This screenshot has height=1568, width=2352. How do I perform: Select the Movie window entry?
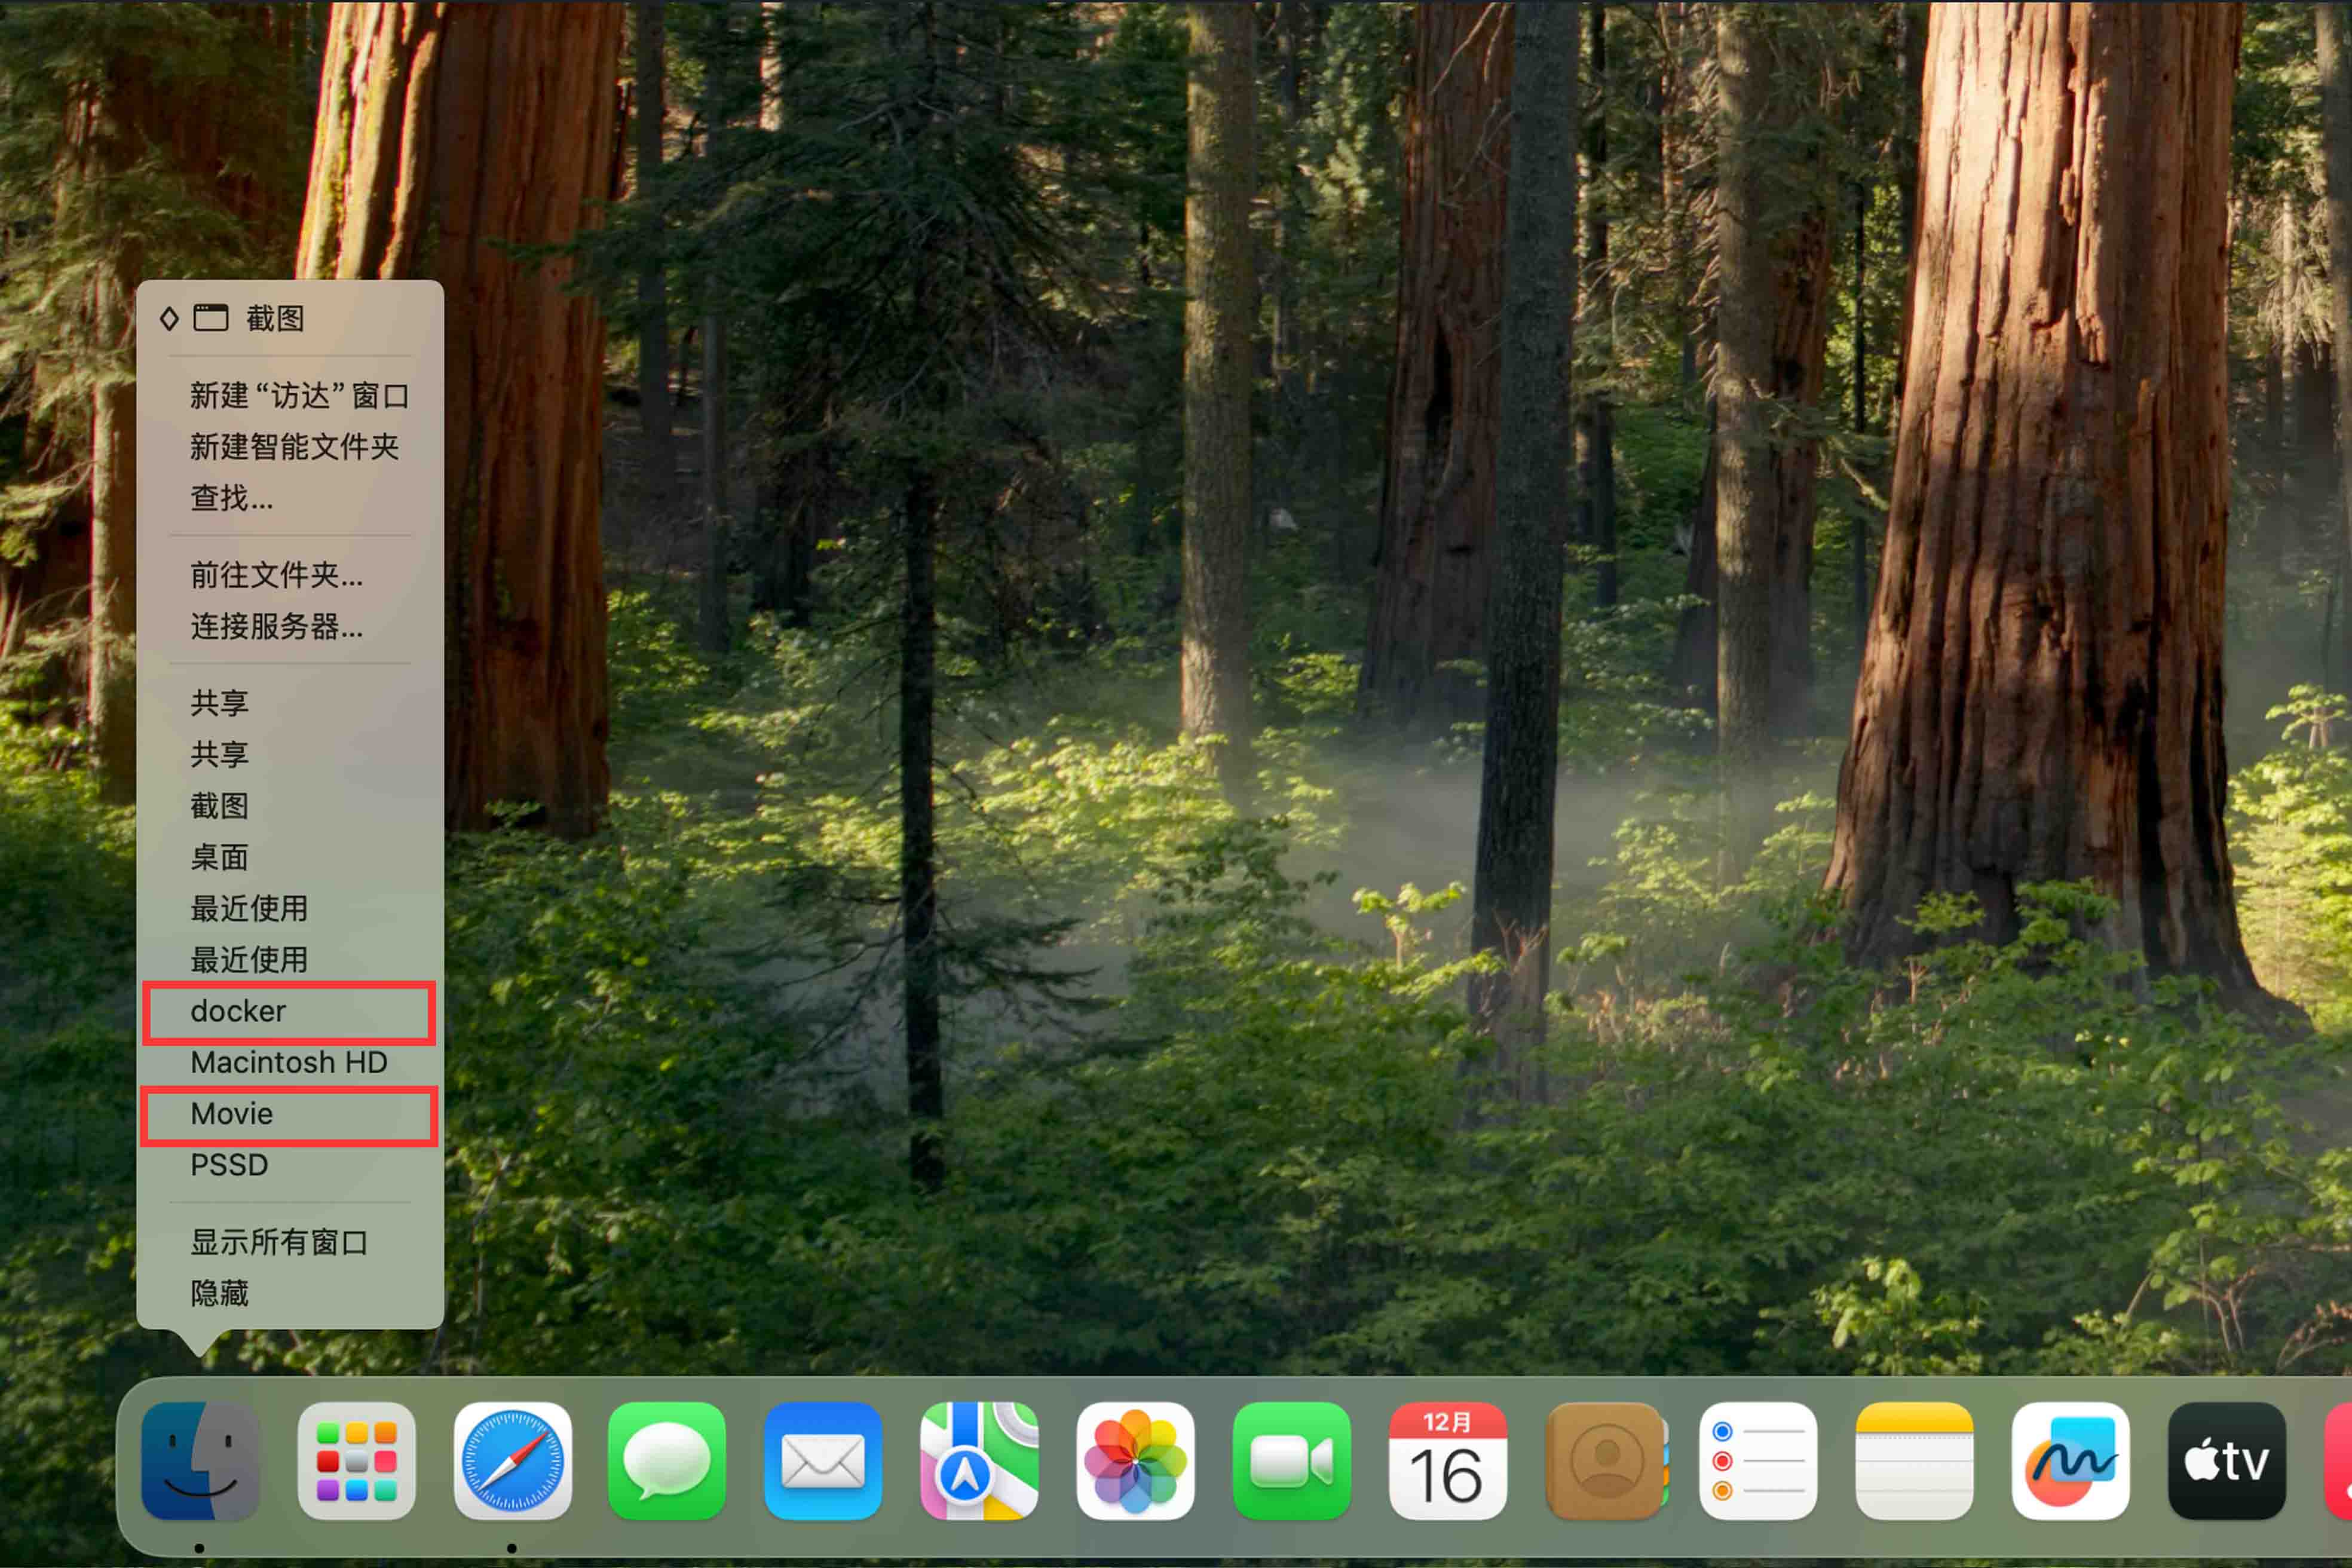pyautogui.click(x=290, y=1114)
